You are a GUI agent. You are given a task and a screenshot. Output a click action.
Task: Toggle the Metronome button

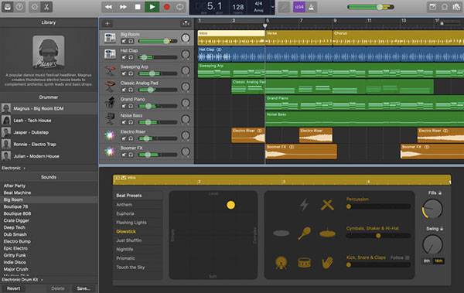pyautogui.click(x=312, y=7)
